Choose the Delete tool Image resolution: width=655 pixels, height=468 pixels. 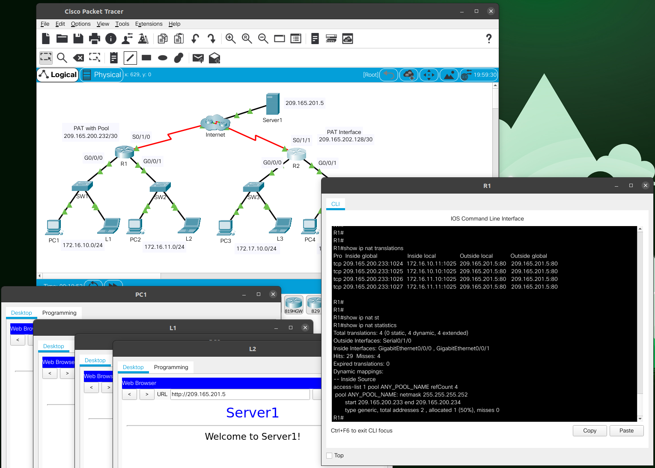[x=78, y=58]
